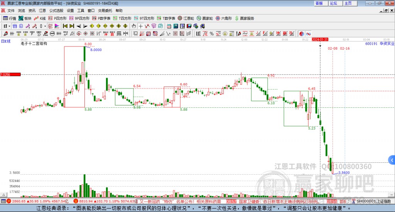Click the 华资实业 stock name
The height and width of the screenshot is (212, 395).
387,44
